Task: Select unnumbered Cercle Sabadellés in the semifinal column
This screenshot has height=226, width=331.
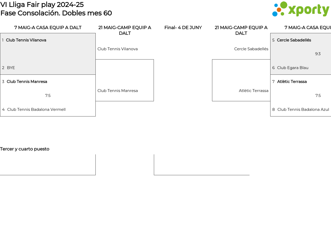Action: tap(251, 49)
